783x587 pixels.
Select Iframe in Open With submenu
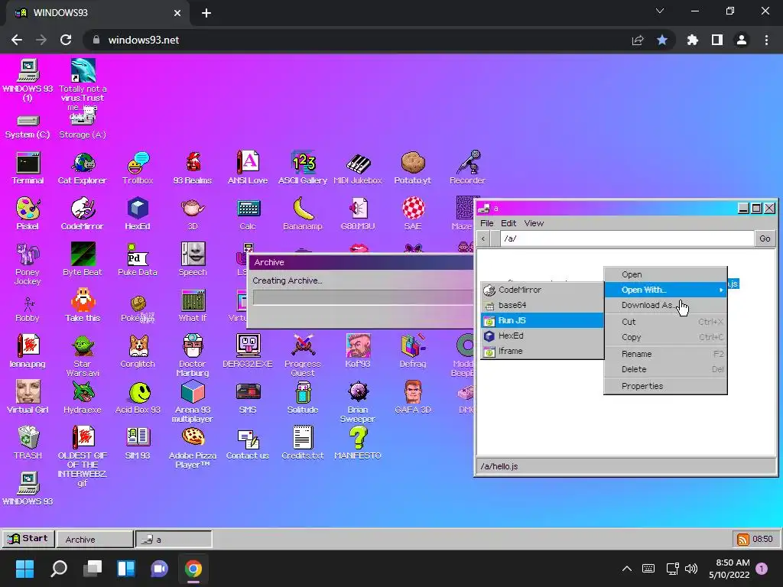[x=542, y=351]
